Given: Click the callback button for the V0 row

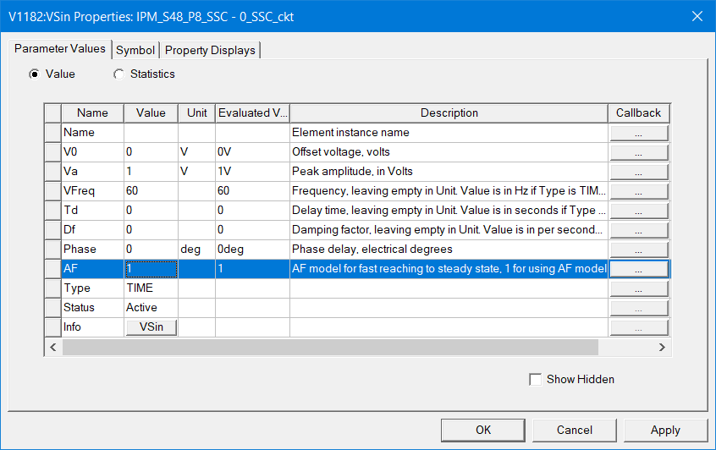Looking at the screenshot, I should point(639,152).
